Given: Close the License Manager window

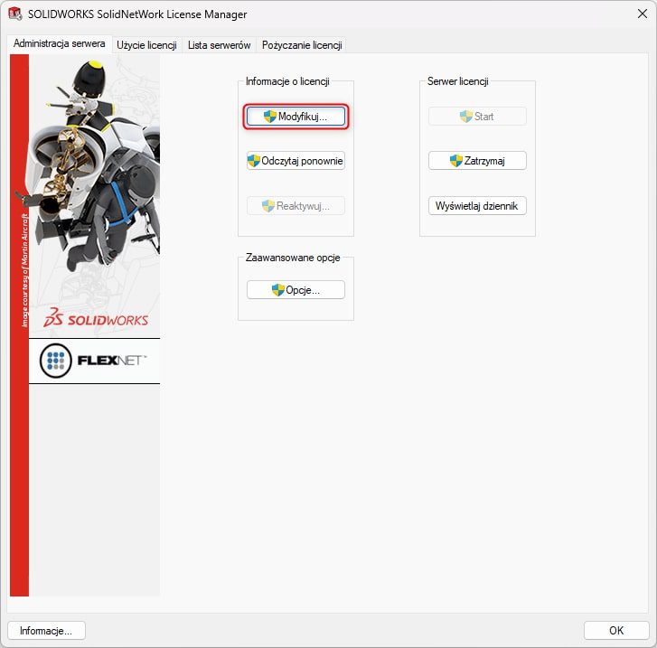Looking at the screenshot, I should (x=642, y=14).
